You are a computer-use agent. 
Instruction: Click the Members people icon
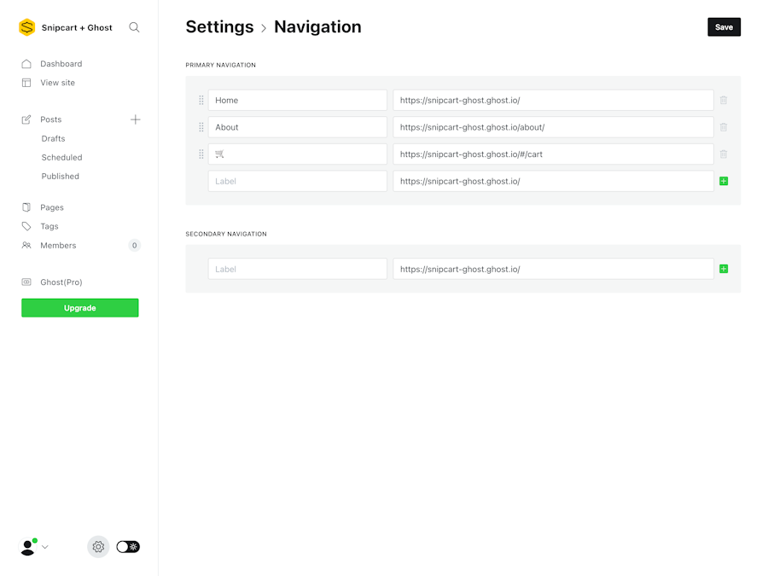tap(26, 246)
